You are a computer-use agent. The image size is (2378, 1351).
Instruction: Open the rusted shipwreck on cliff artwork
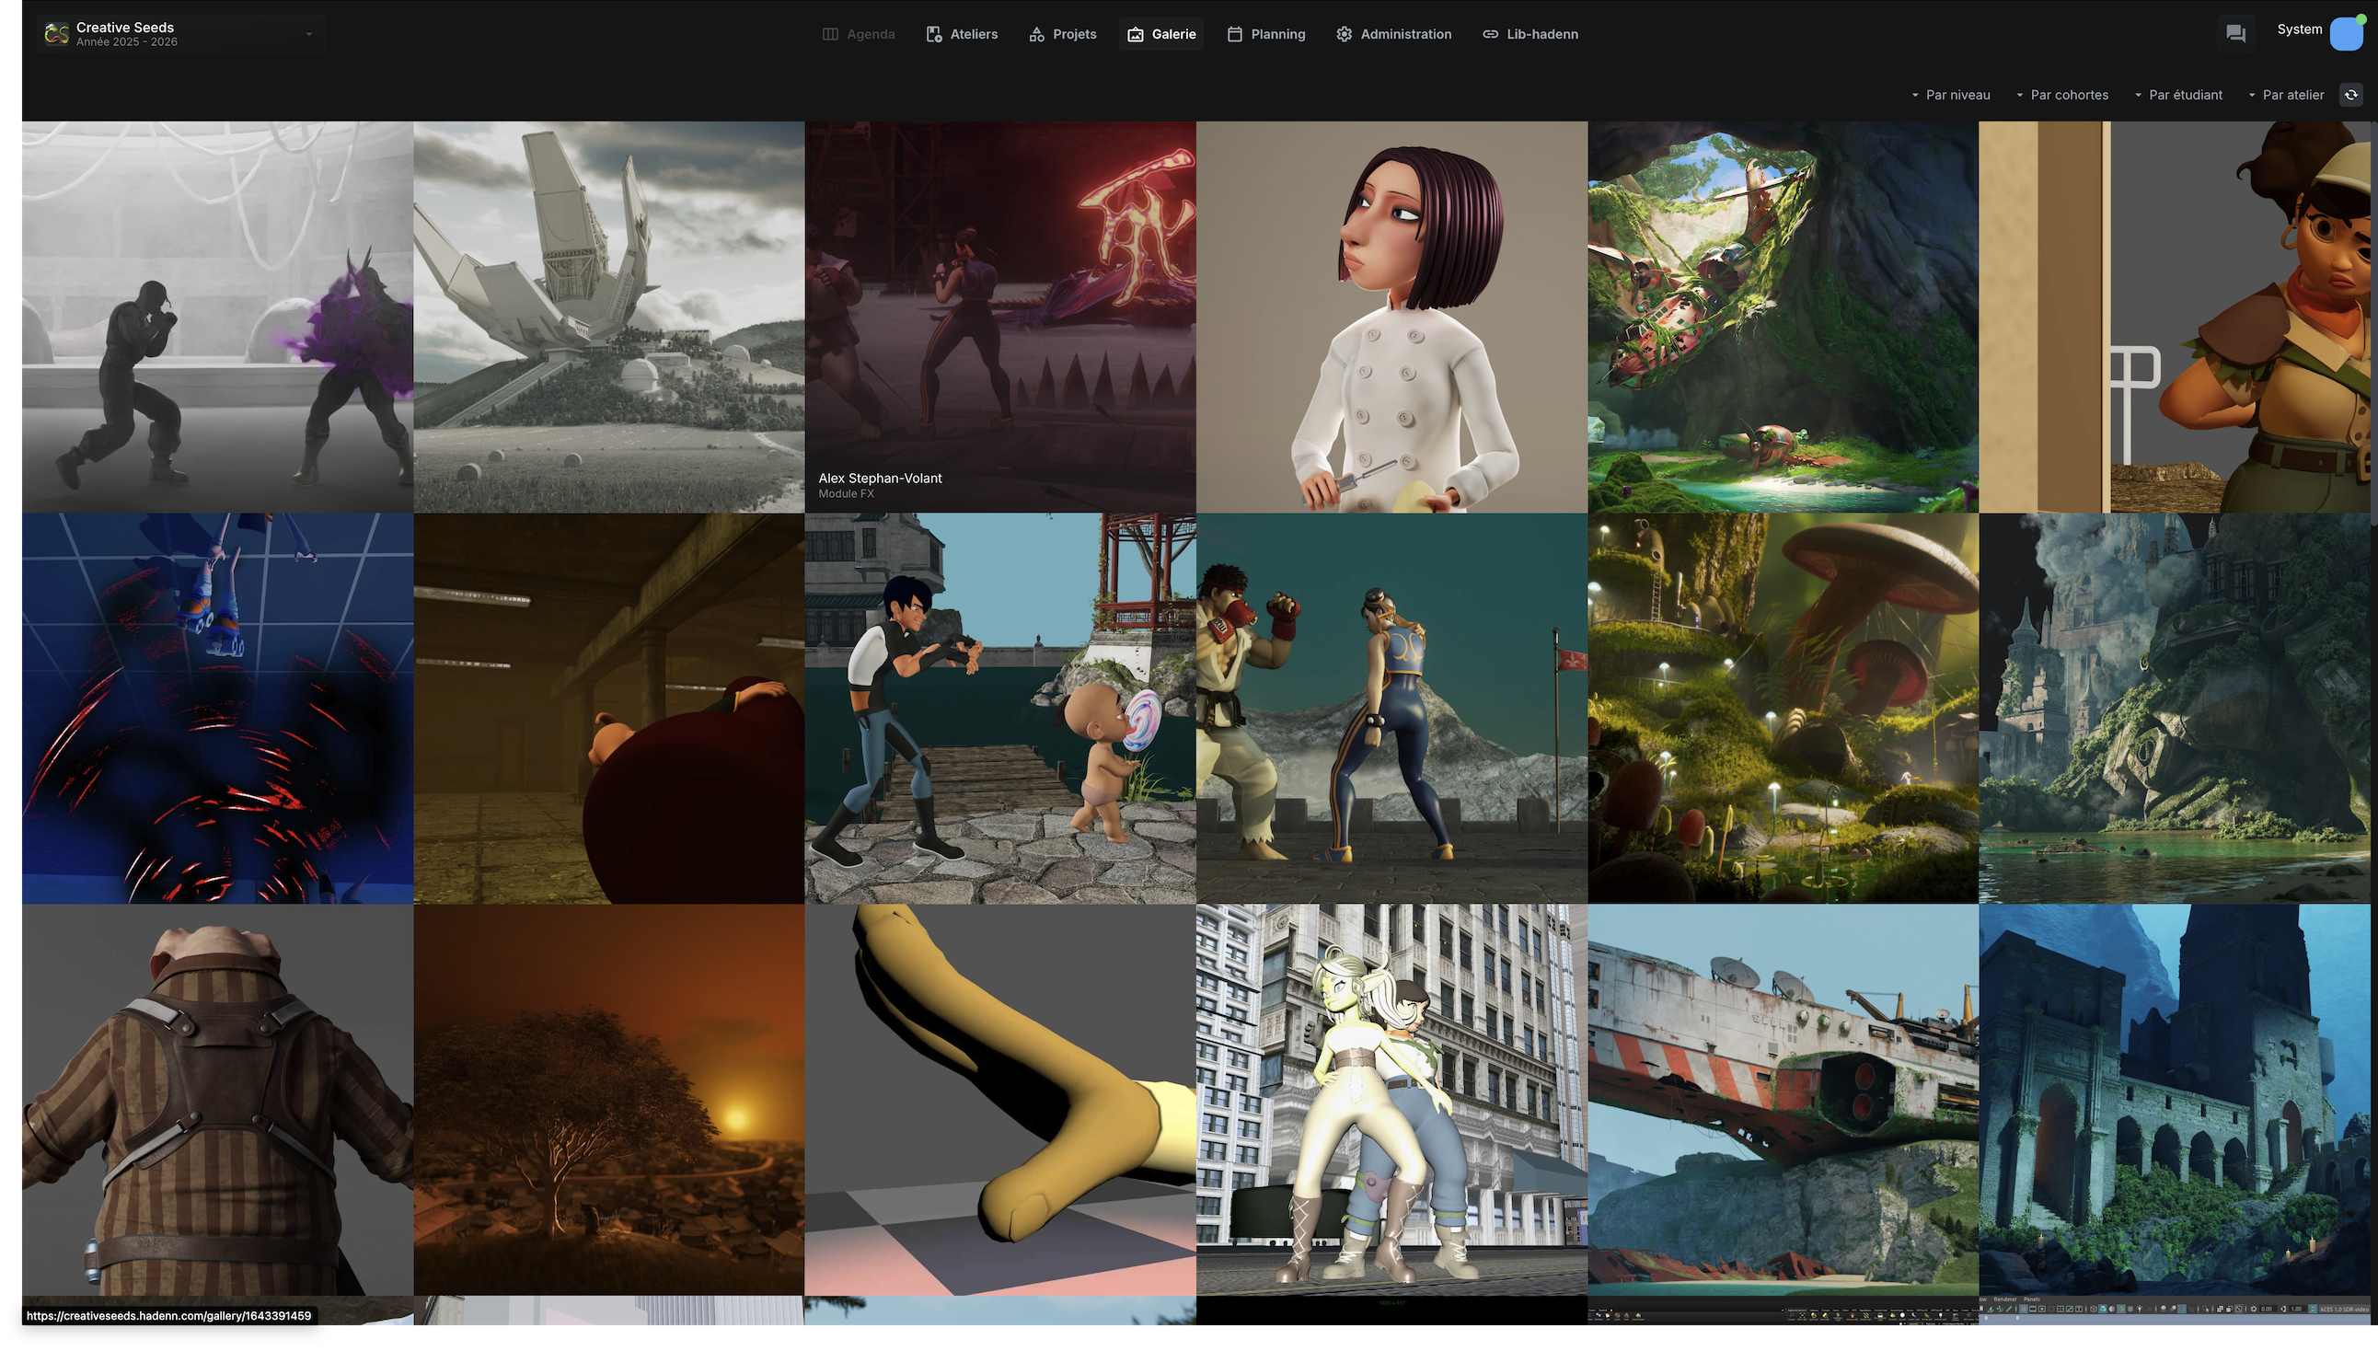click(1783, 1101)
